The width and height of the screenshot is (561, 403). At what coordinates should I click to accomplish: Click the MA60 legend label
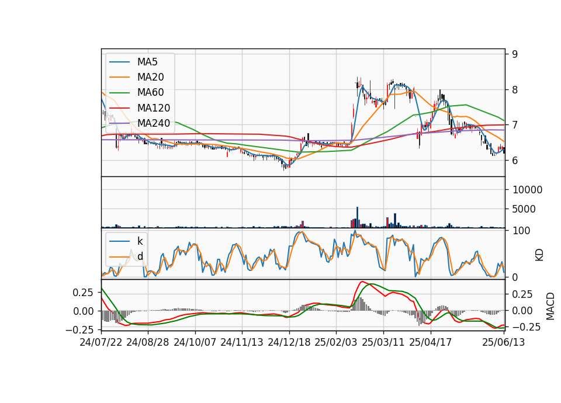click(x=150, y=93)
